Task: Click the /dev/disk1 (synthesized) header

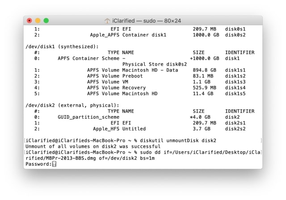Action: click(x=62, y=46)
